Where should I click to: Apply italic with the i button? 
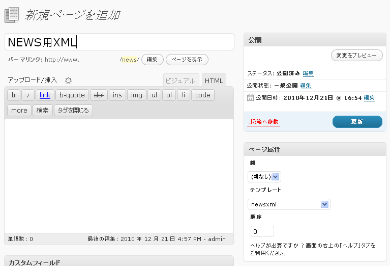coord(28,95)
